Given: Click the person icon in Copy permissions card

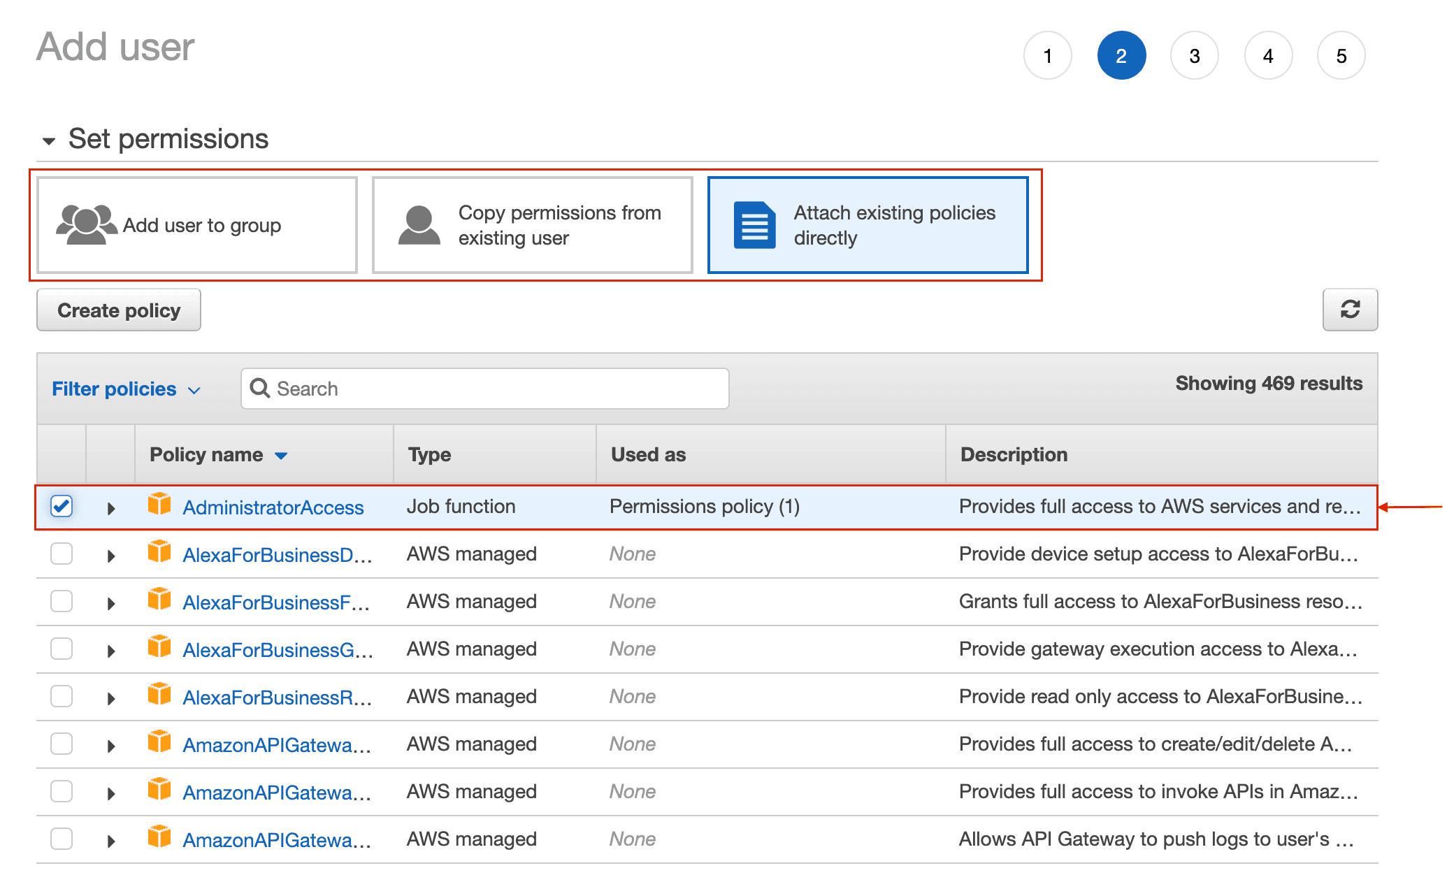Looking at the screenshot, I should click(x=419, y=225).
